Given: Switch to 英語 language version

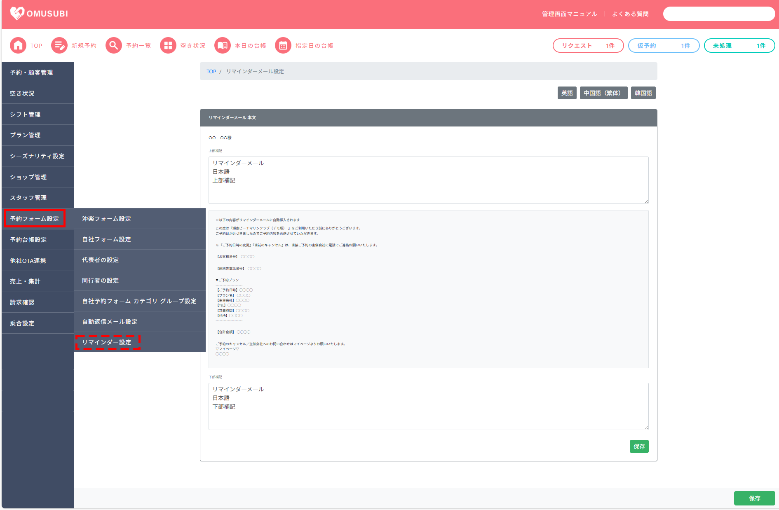Looking at the screenshot, I should (567, 93).
